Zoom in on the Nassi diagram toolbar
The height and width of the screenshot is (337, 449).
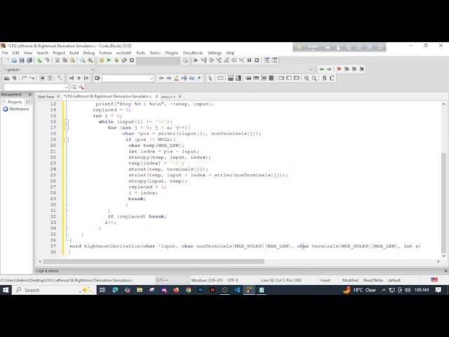click(x=307, y=78)
